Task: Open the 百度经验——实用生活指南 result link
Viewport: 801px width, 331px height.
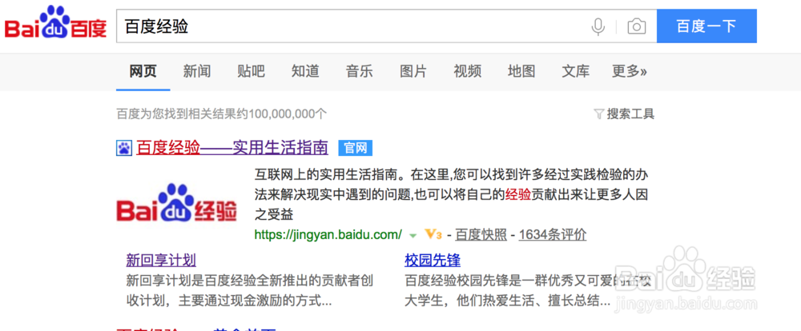Action: click(232, 149)
